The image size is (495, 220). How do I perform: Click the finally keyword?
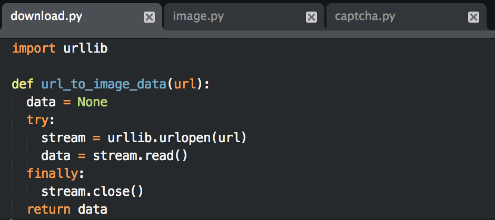coord(52,174)
